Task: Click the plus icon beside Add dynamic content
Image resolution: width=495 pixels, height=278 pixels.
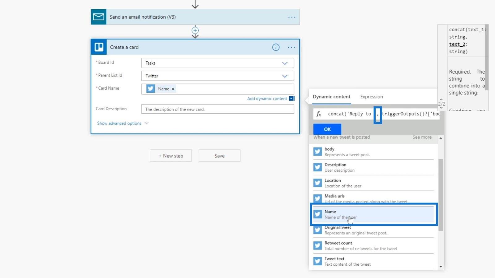Action: pos(292,99)
